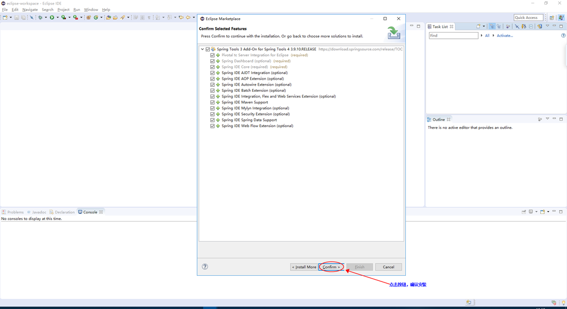Click the Activate link in Task List
The image size is (567, 309).
(x=504, y=35)
